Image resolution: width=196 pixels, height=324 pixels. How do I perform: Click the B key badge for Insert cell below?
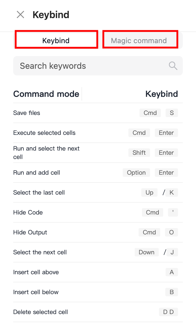pyautogui.click(x=172, y=292)
